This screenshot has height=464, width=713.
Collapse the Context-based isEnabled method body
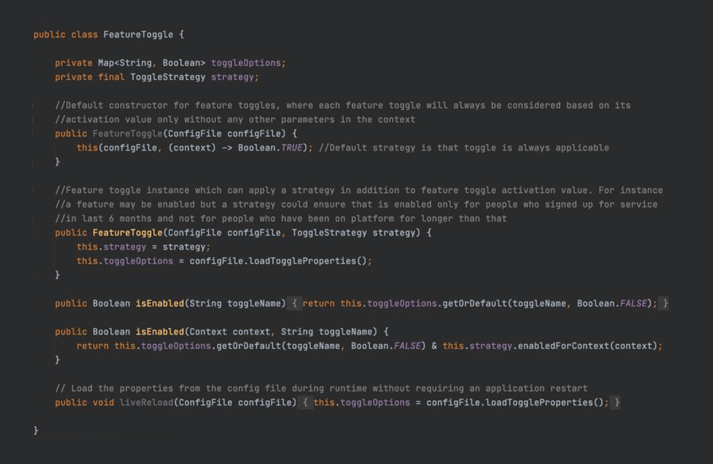tap(34, 332)
